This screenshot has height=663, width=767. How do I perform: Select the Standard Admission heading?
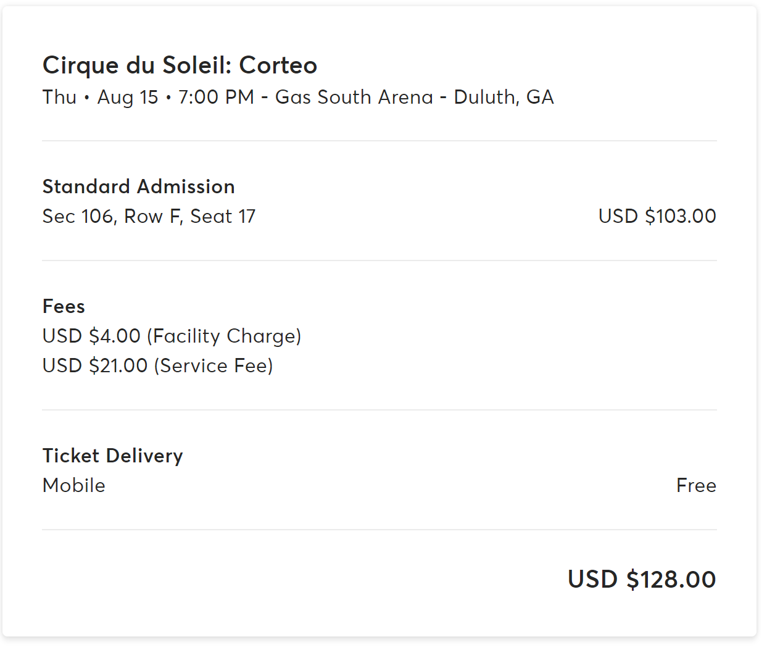[138, 186]
